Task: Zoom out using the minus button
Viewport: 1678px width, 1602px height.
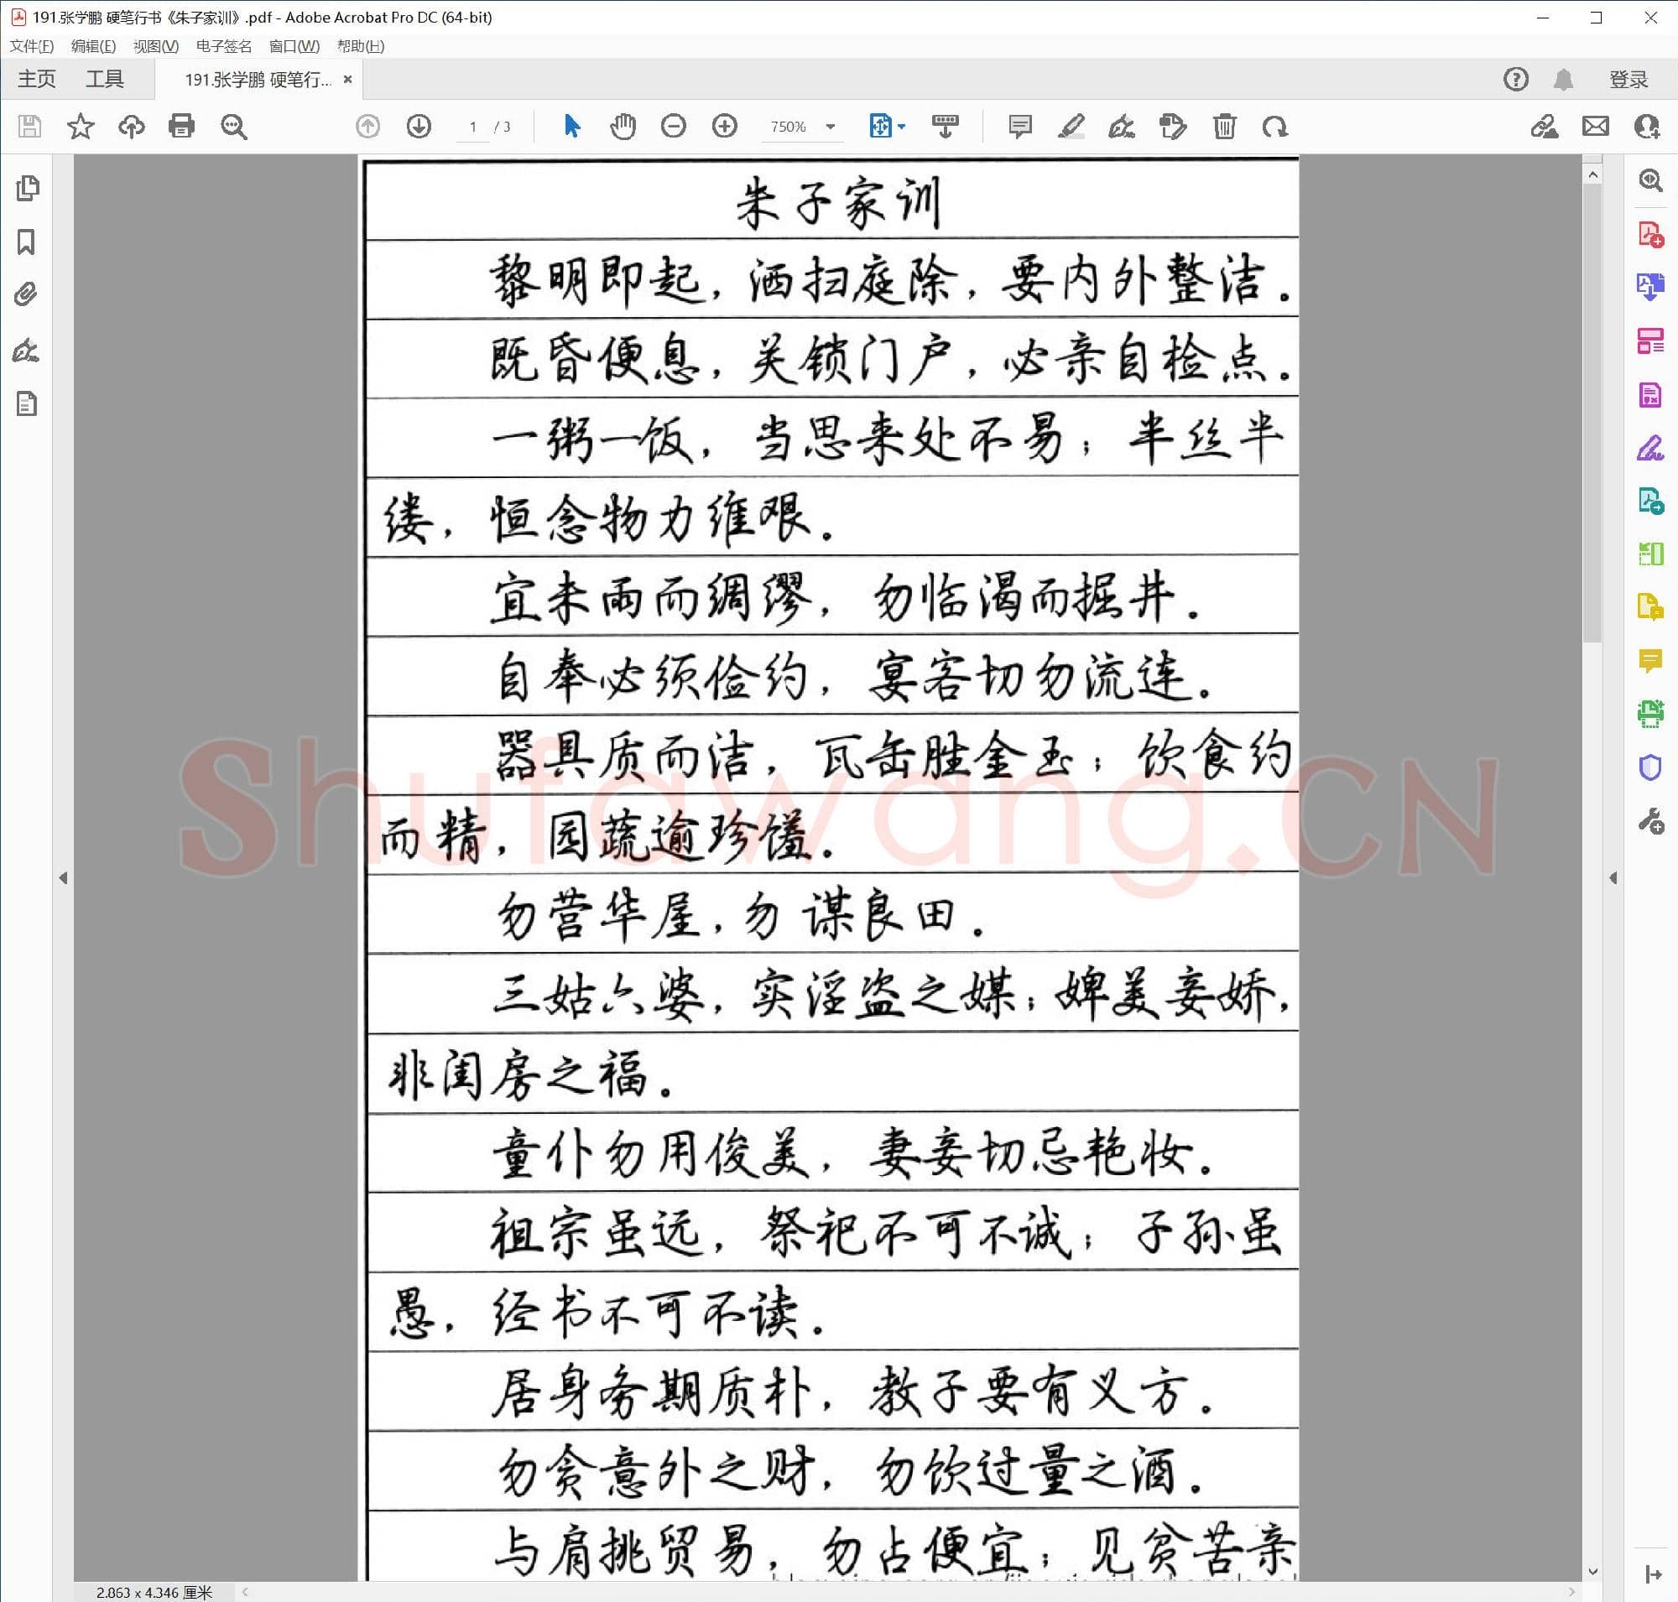Action: click(x=673, y=127)
